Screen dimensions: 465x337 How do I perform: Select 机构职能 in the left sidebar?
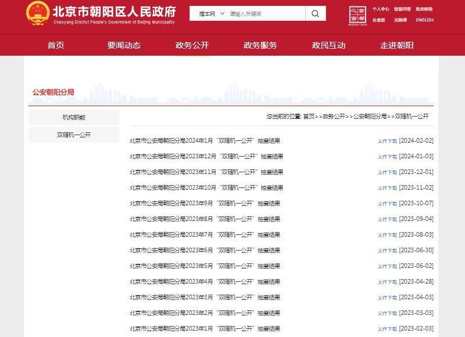coord(74,118)
